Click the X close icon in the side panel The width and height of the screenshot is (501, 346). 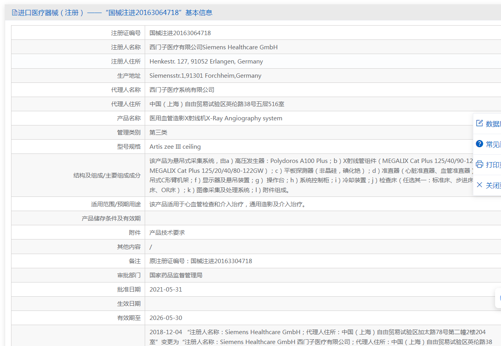[480, 185]
